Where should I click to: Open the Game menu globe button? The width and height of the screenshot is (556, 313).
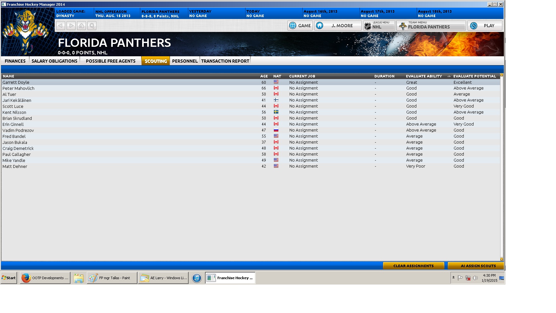click(x=300, y=26)
